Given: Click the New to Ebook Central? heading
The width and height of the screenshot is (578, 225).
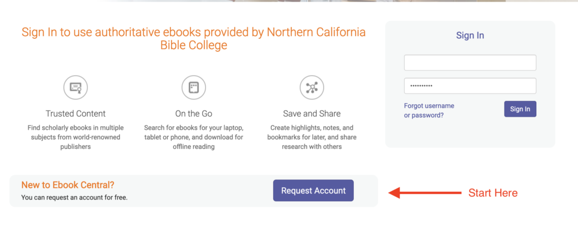Looking at the screenshot, I should tap(68, 185).
